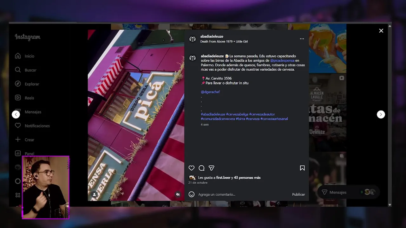This screenshot has height=228, width=406.
Task: Save the post with bookmark icon
Action: coord(302,168)
